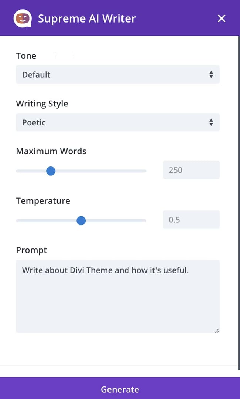Click inside the Prompt text area

point(117,296)
